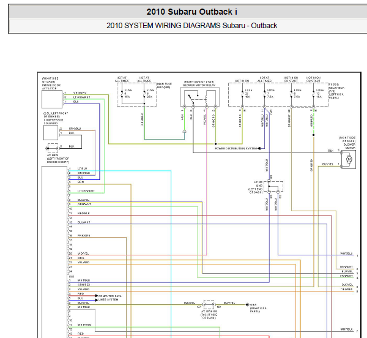Click the A/C earth ground label

click(57, 159)
